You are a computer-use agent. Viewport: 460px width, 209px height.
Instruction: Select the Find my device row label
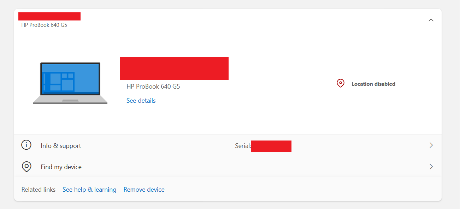tap(61, 166)
